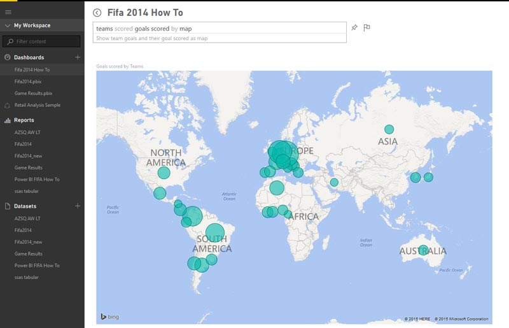Viewport: 509px width, 328px height.
Task: Pin the visual using the pin icon
Action: tap(354, 27)
